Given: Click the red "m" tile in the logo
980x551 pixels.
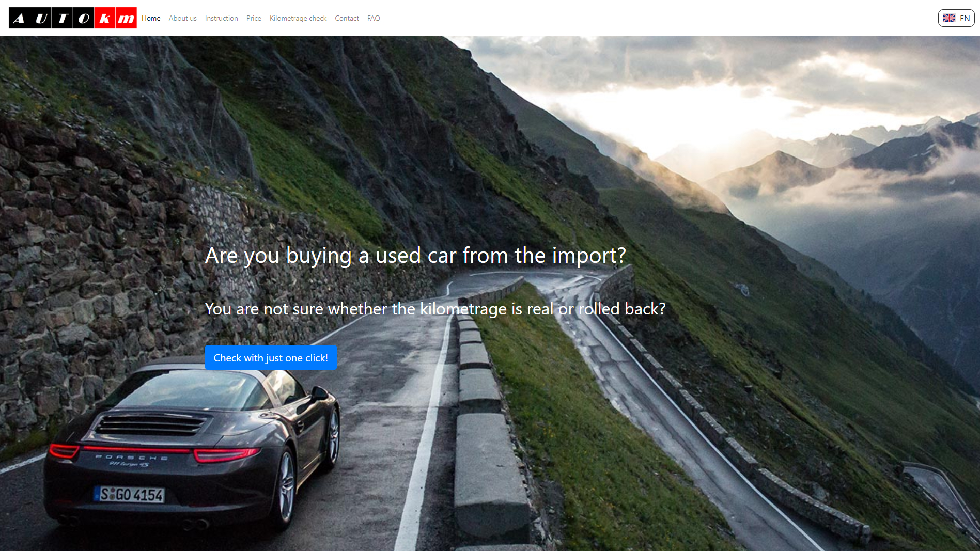Looking at the screenshot, I should pos(126,18).
